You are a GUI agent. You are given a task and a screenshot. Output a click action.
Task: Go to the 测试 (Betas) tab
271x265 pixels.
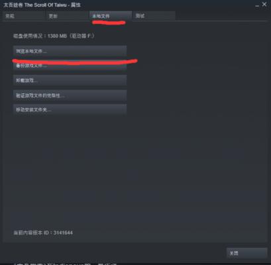[154, 16]
